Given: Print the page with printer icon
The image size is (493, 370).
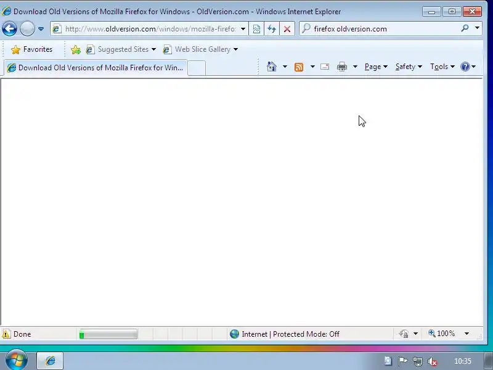Looking at the screenshot, I should click(x=342, y=67).
